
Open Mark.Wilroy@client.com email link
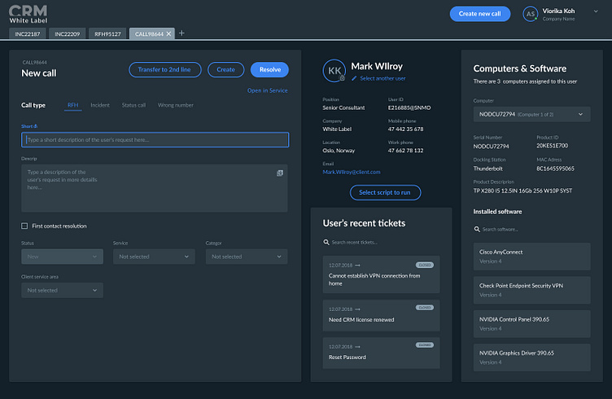tap(352, 172)
